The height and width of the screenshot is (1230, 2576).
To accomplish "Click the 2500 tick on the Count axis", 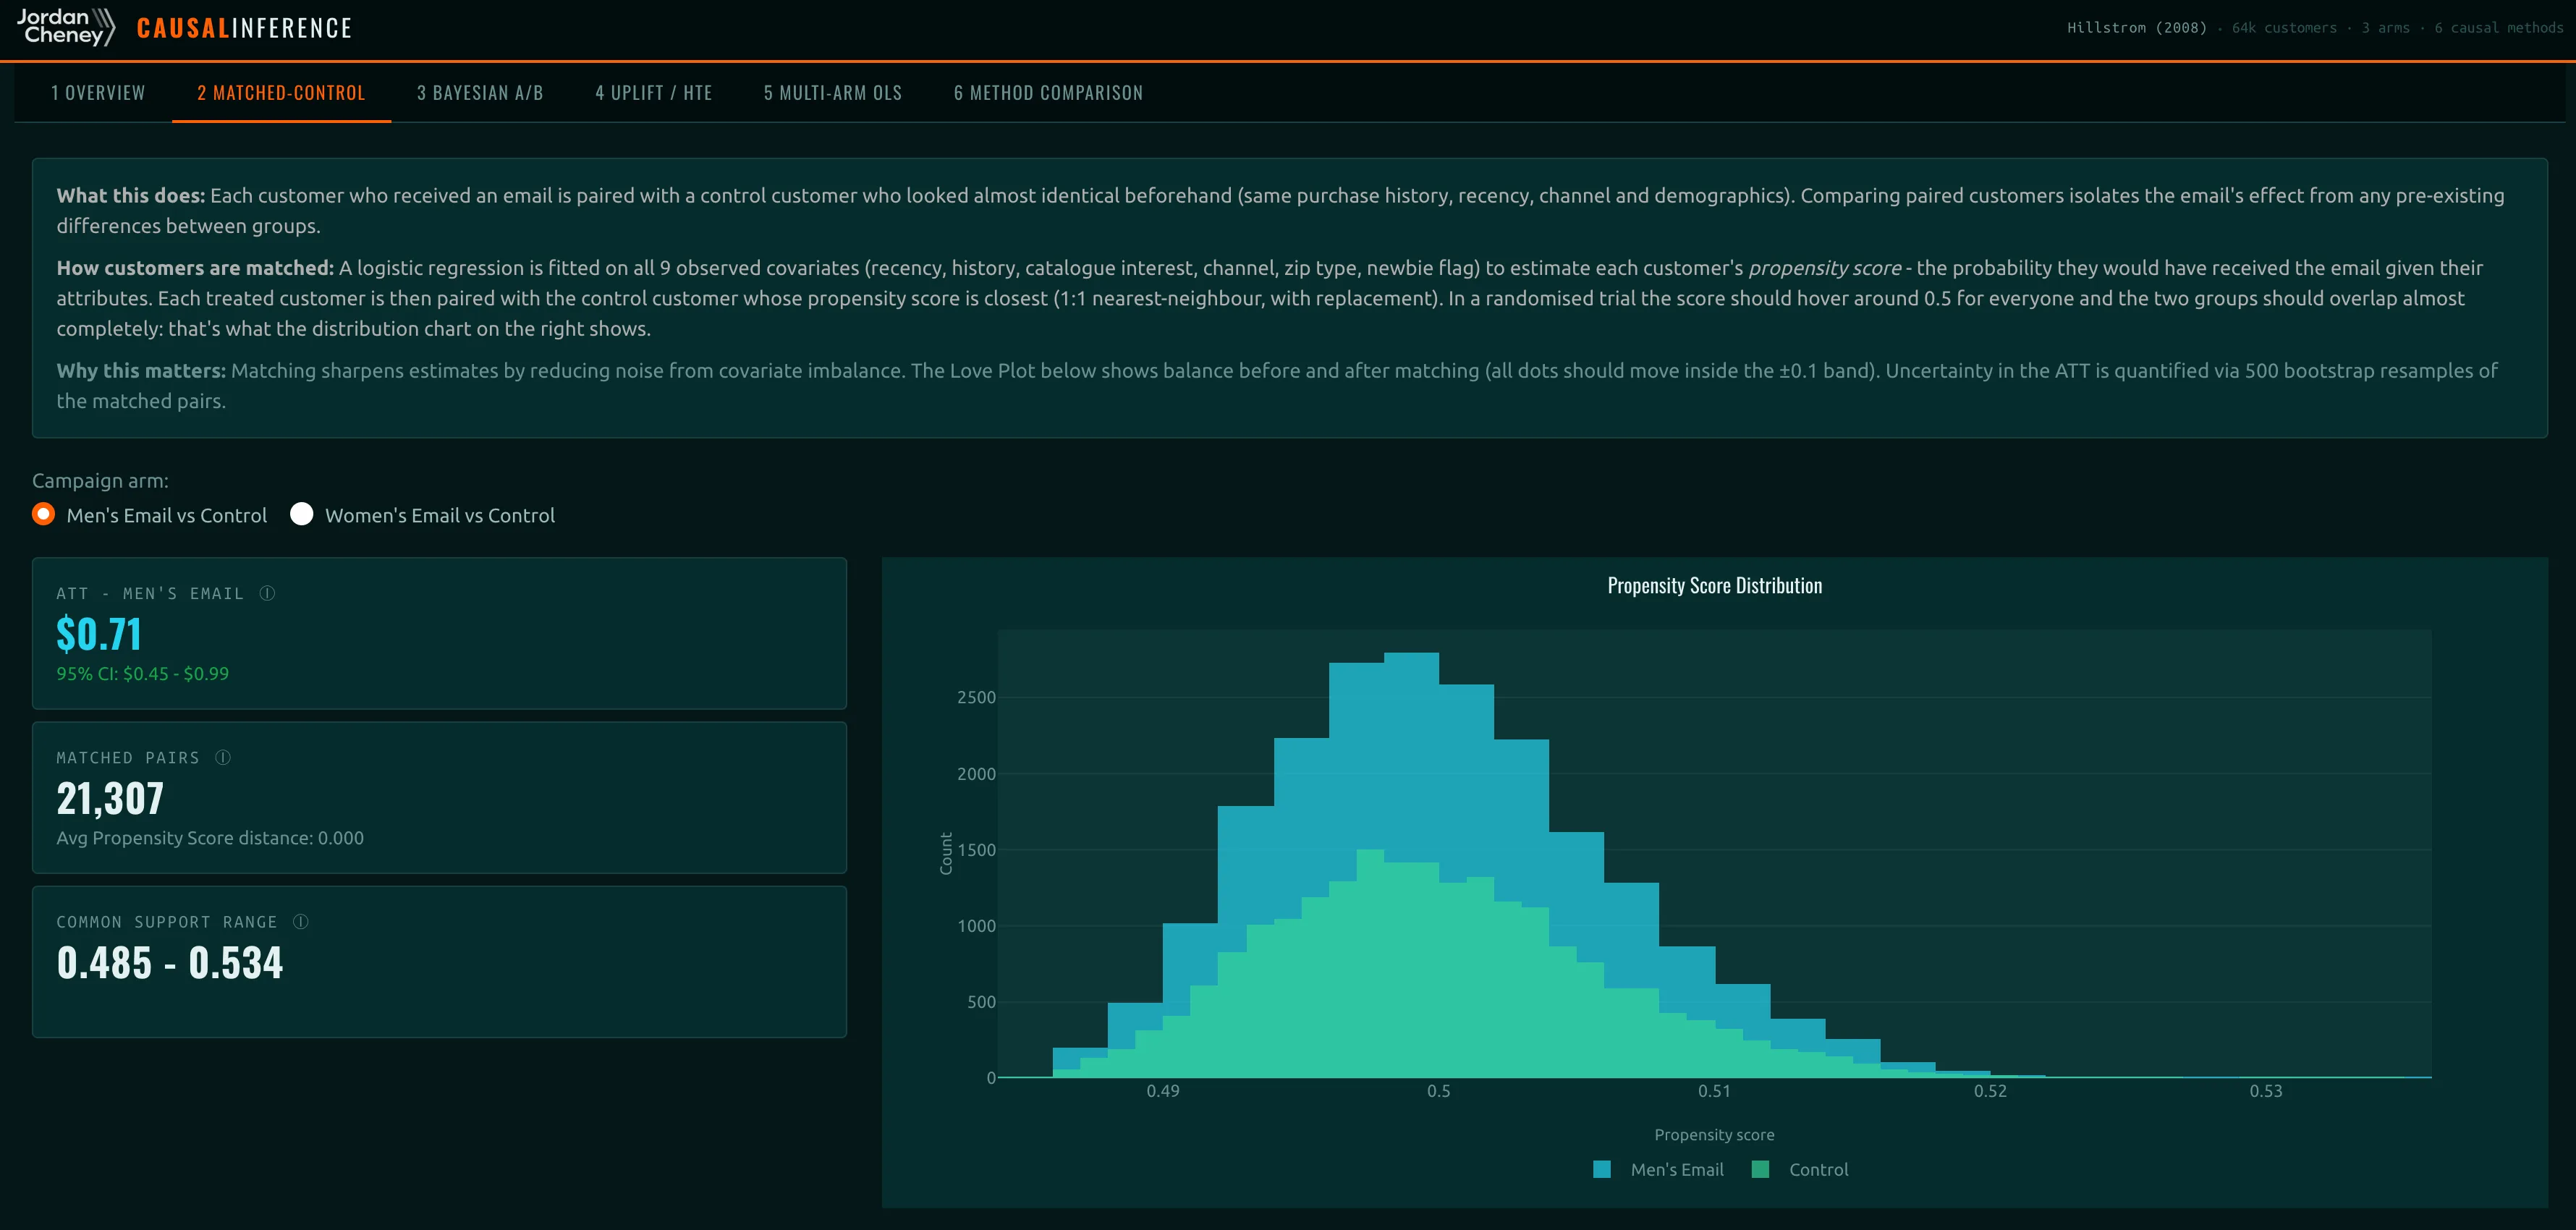I will tap(976, 697).
